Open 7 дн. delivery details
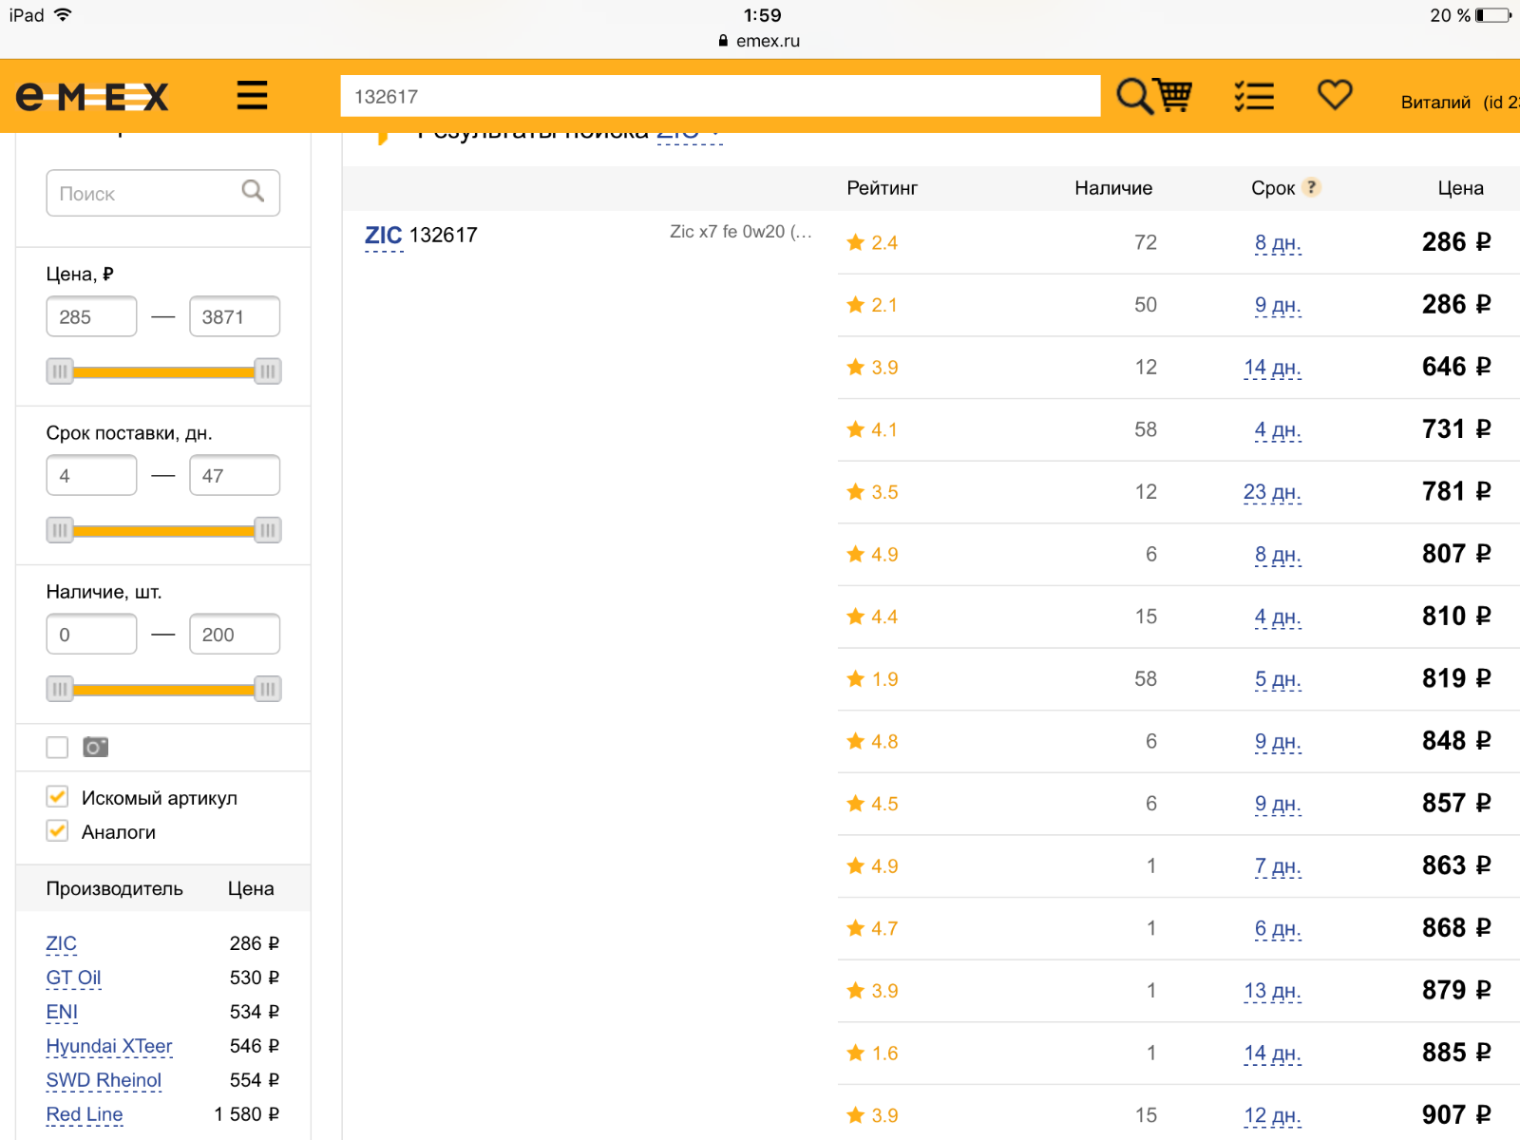This screenshot has width=1520, height=1140. coord(1278,865)
